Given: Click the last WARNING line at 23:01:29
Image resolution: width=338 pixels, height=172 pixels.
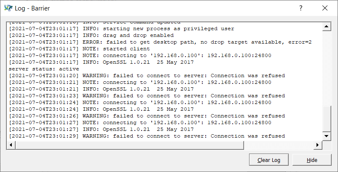Looking at the screenshot, I should click(147, 136).
